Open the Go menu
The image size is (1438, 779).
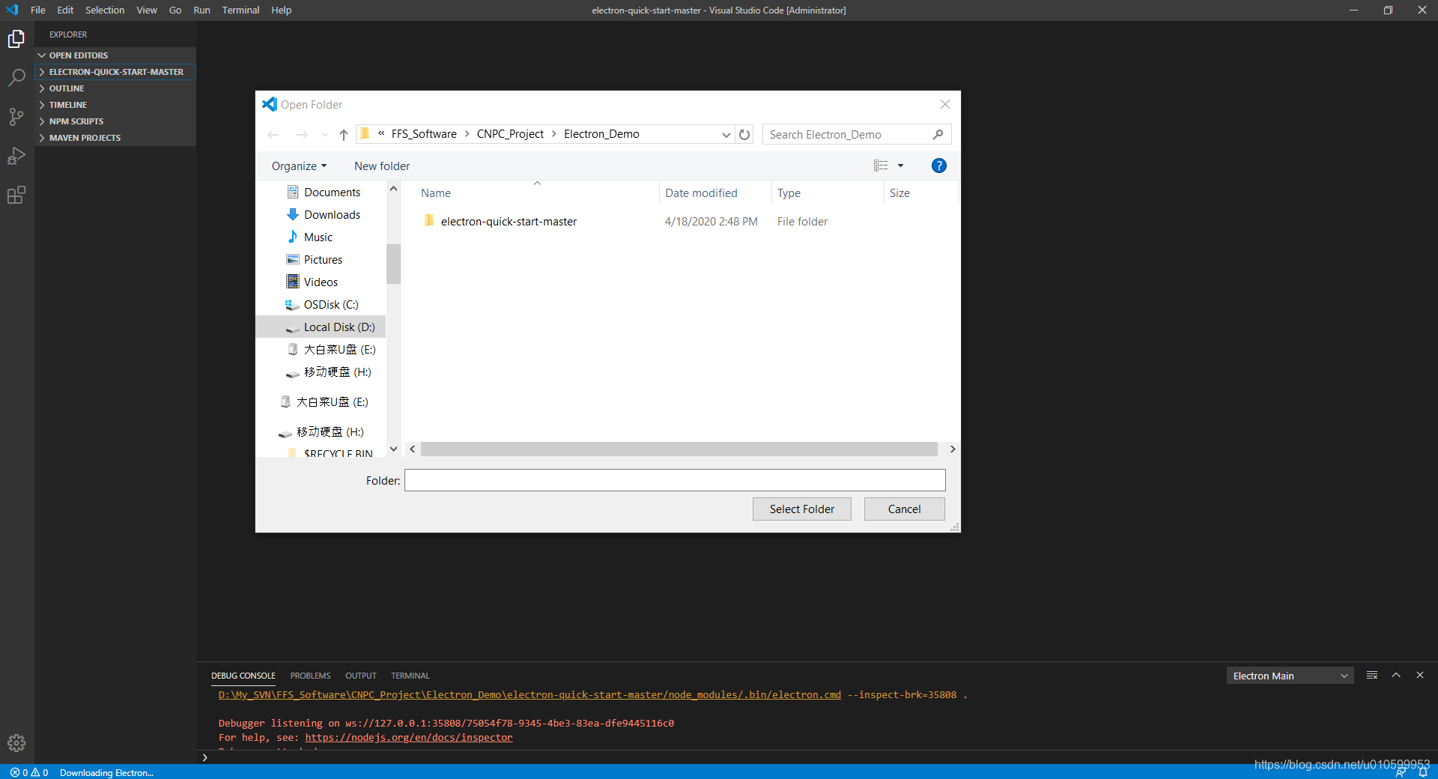[175, 10]
